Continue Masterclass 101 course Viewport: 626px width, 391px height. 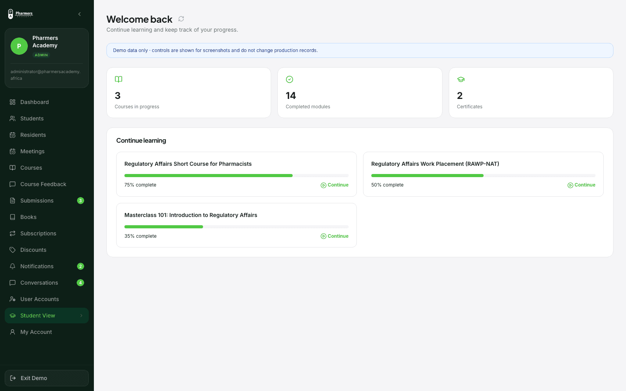pyautogui.click(x=335, y=236)
